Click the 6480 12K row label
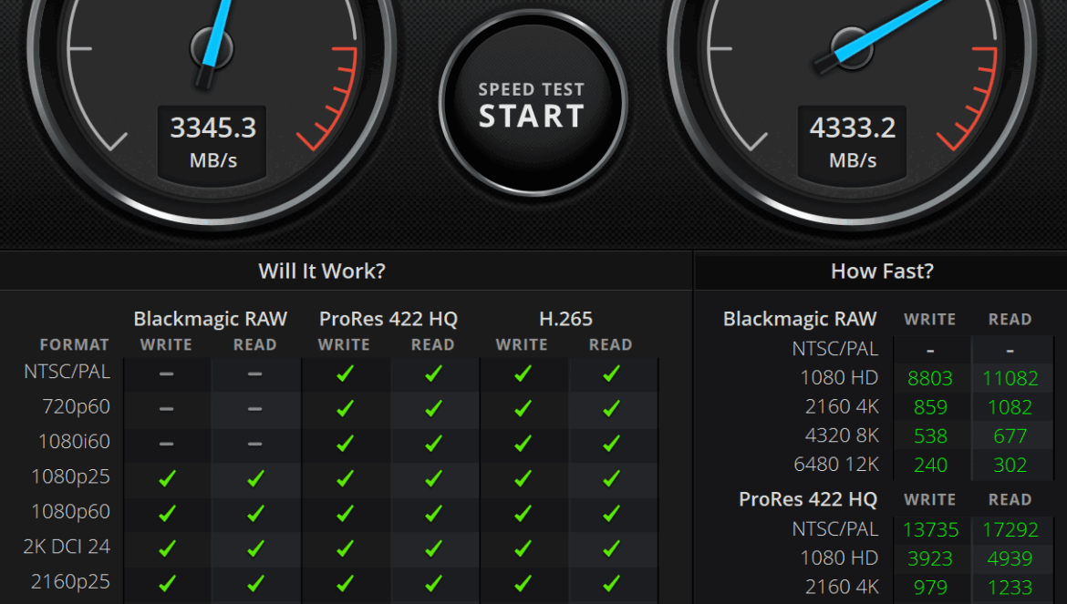1067x604 pixels. pyautogui.click(x=836, y=465)
